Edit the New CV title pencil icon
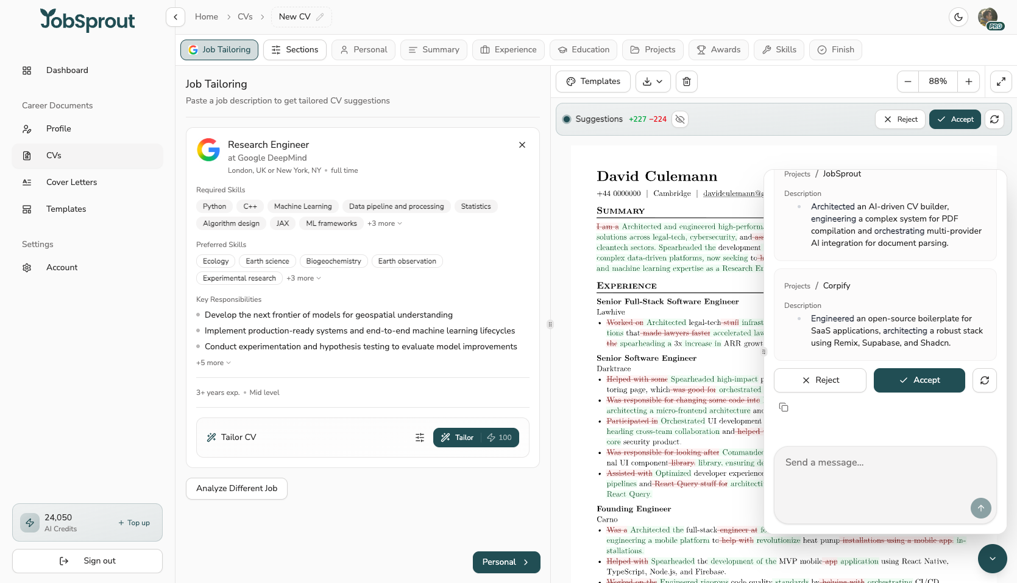Screen dimensions: 1017x583 [x=320, y=17]
